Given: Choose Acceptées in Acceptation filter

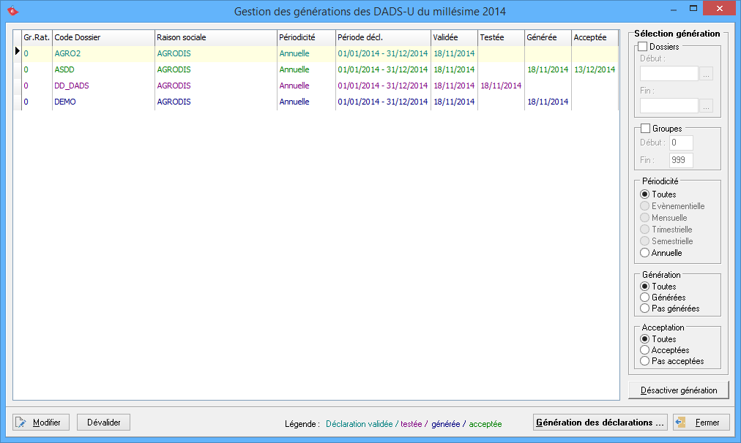Looking at the screenshot, I should pyautogui.click(x=645, y=350).
